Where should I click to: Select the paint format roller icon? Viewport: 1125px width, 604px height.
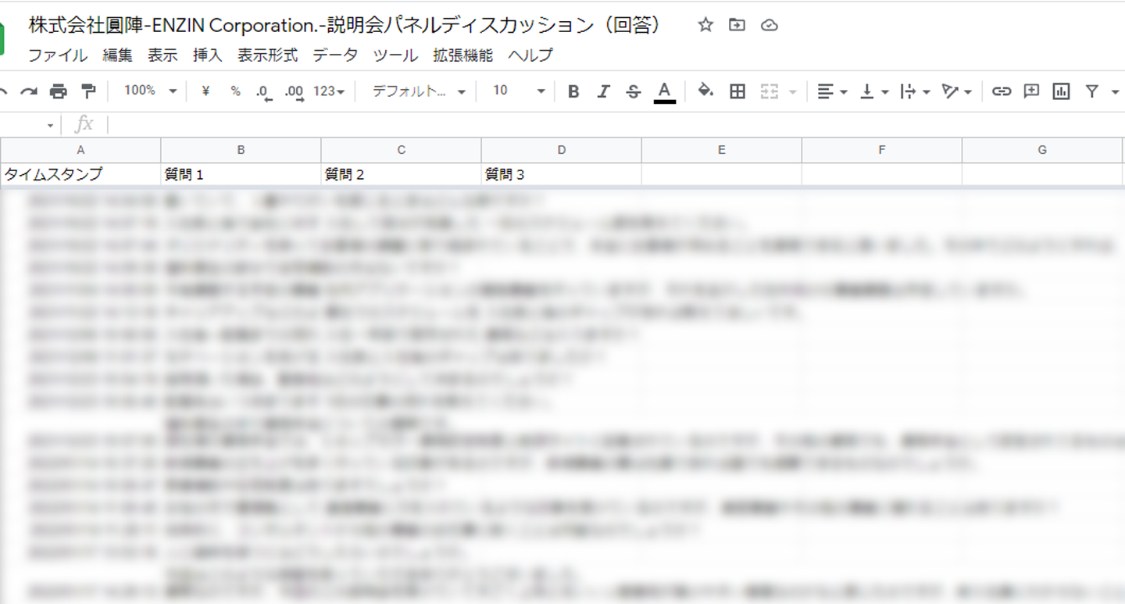click(88, 91)
